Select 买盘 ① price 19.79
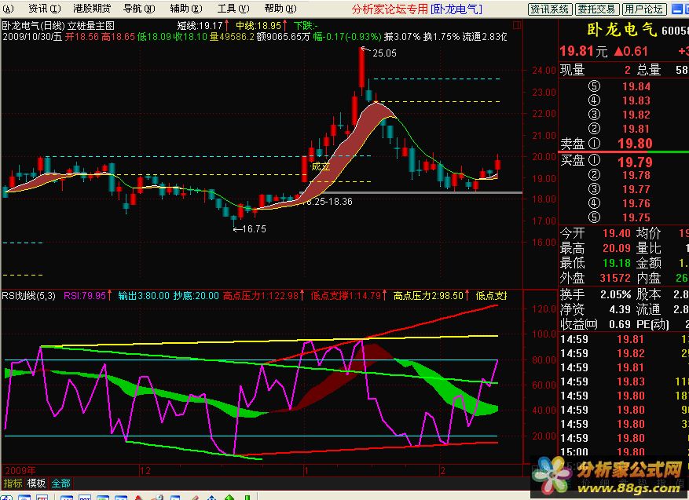Viewport: 689px width, 500px height. tap(635, 162)
